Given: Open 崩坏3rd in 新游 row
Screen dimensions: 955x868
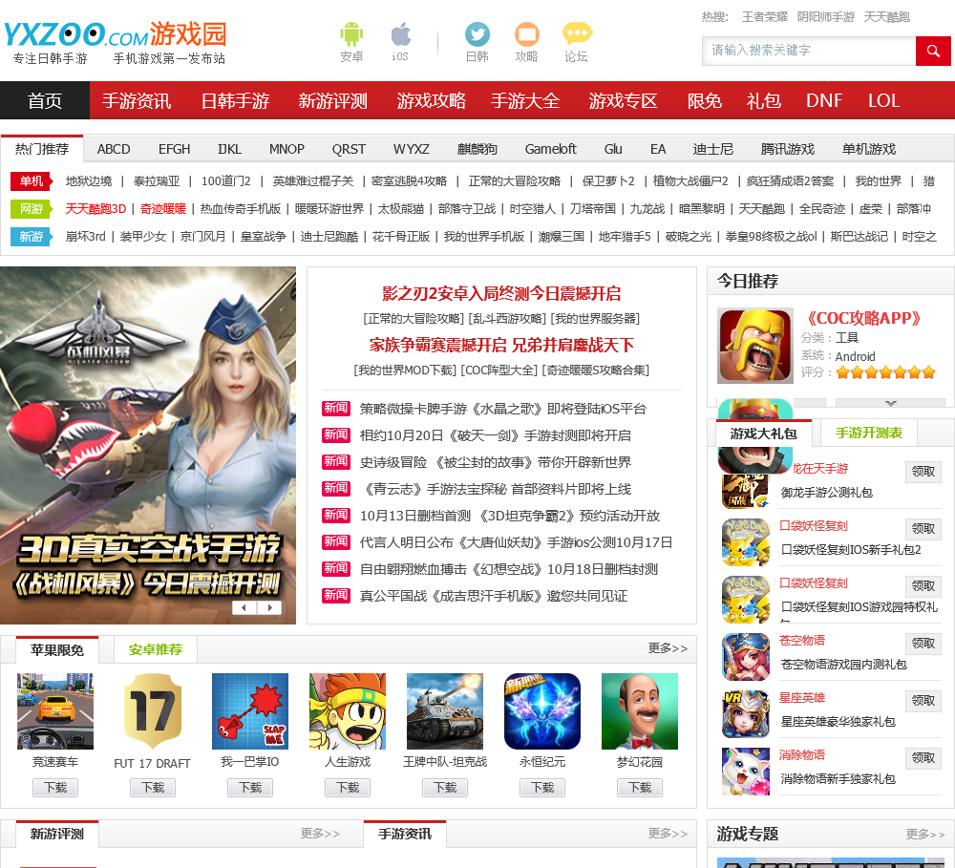Looking at the screenshot, I should (x=85, y=237).
